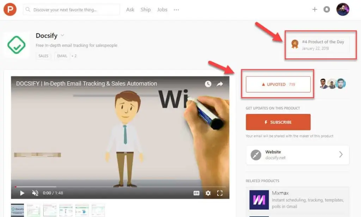Toggle the UPVOTED 719 button
Screen dimensions: 361x217
278,85
